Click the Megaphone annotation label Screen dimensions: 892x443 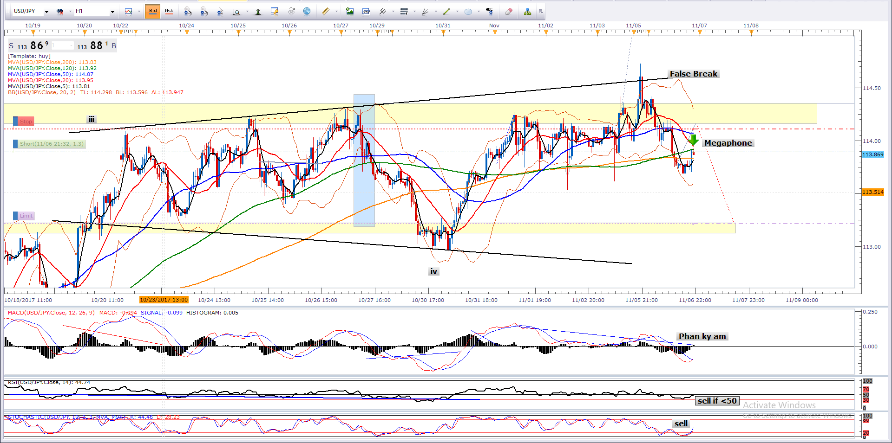[x=728, y=143]
